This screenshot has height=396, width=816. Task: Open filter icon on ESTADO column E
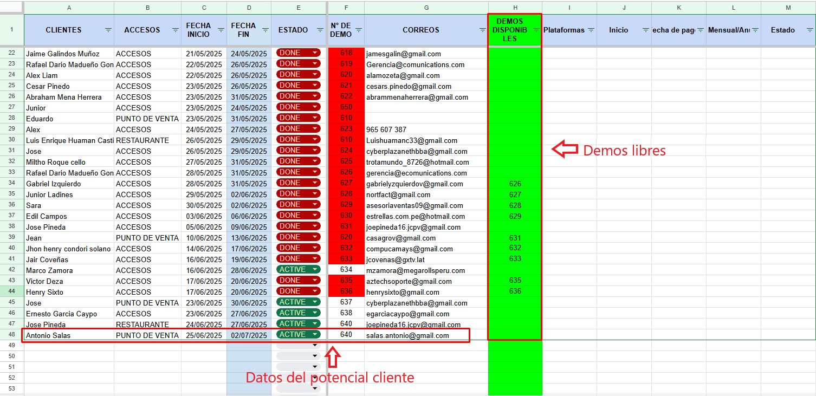click(319, 30)
